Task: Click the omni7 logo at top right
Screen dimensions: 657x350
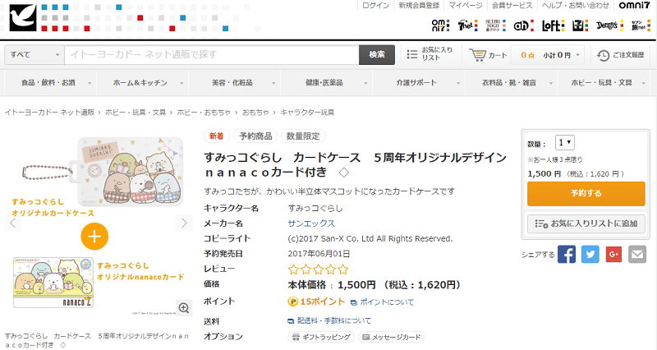Action: tap(634, 6)
